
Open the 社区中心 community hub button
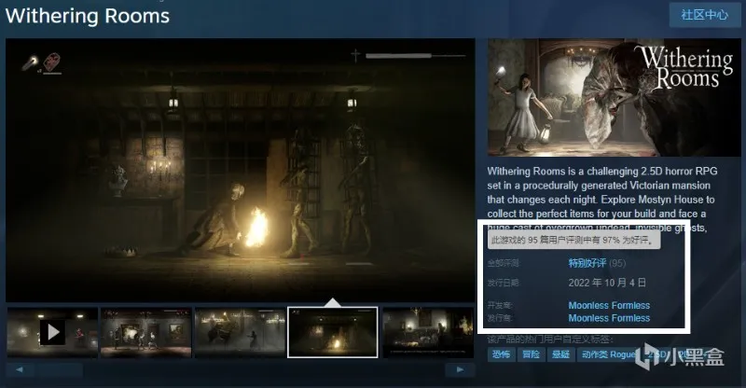[x=705, y=15]
